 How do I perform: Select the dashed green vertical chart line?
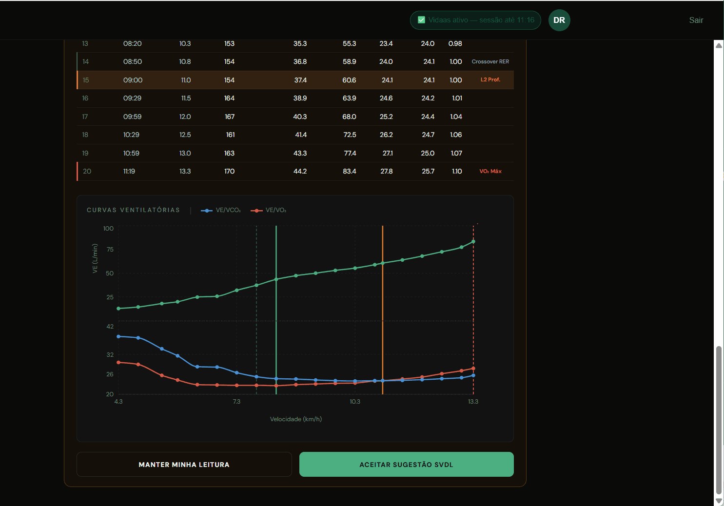point(256,310)
